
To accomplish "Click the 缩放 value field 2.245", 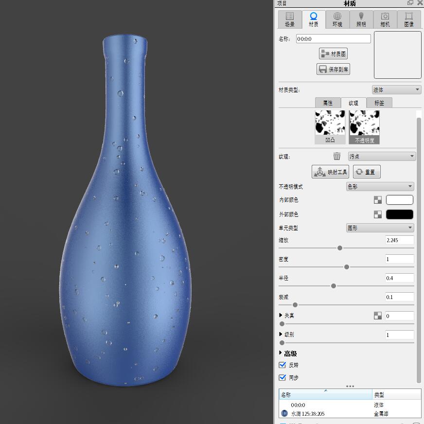I will click(399, 240).
